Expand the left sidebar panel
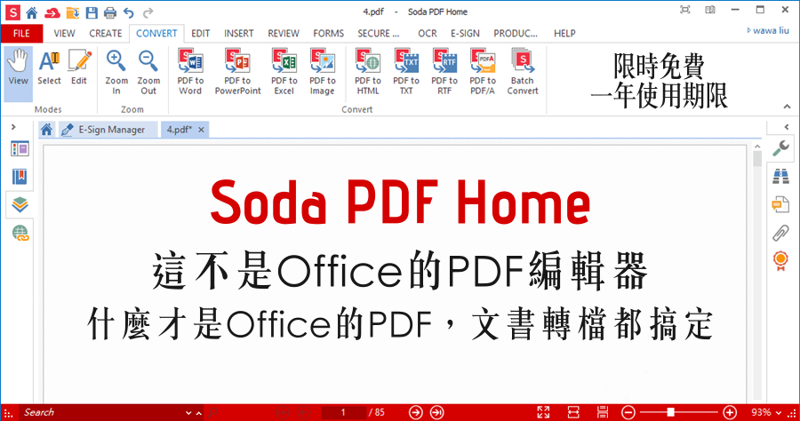Screen dimensions: 800x421 pyautogui.click(x=13, y=127)
